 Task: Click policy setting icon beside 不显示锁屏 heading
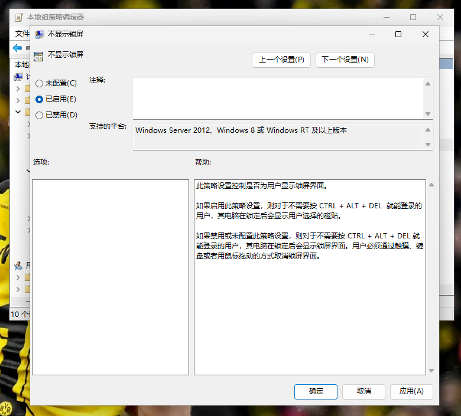(x=38, y=57)
